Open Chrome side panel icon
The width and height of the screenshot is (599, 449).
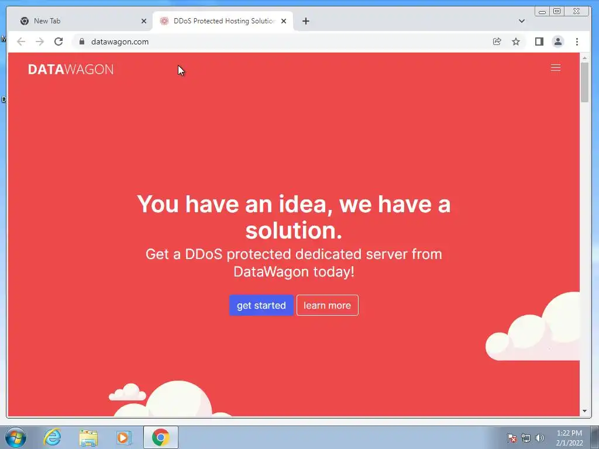[539, 42]
